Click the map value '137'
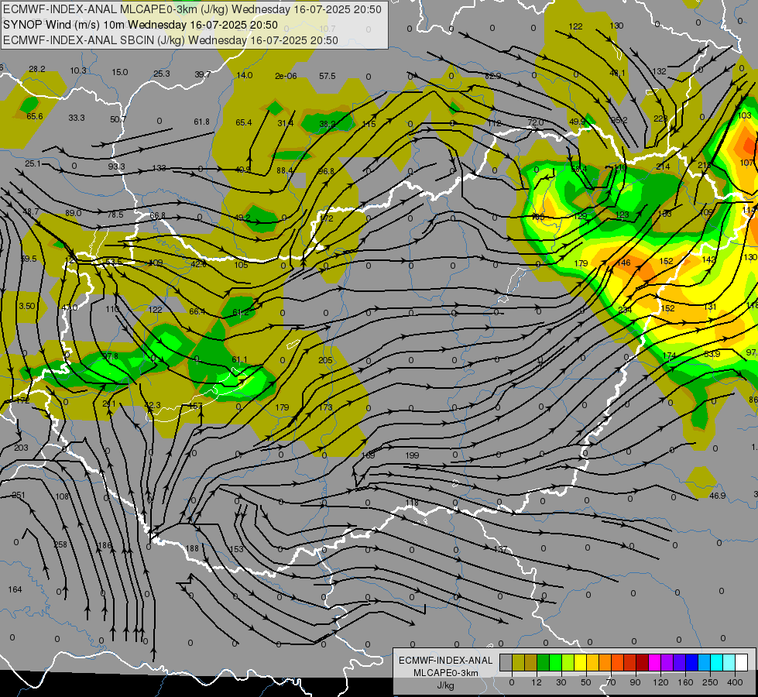Viewport: 758px width, 697px height. pyautogui.click(x=501, y=550)
